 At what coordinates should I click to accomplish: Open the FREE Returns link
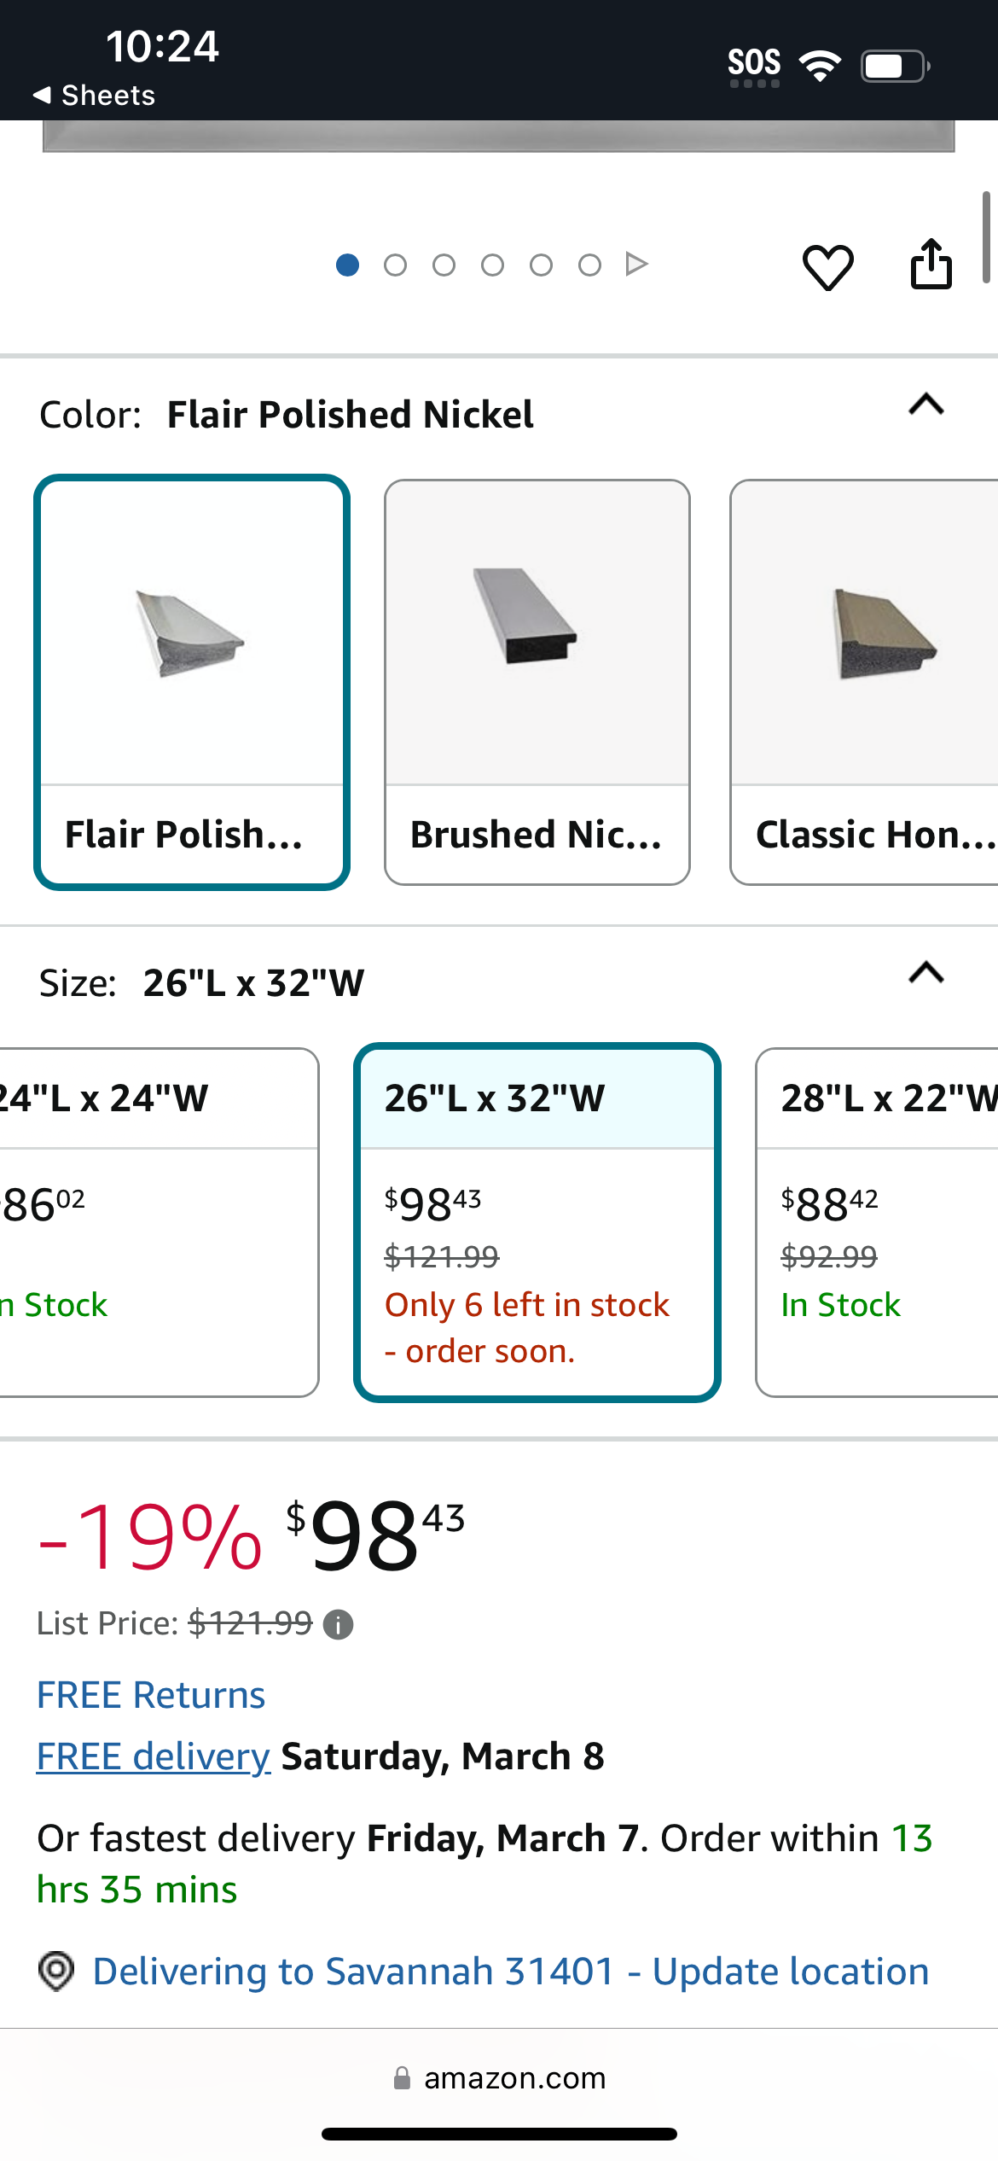pyautogui.click(x=151, y=1695)
